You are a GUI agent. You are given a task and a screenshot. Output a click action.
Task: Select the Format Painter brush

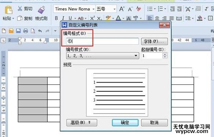coord(41,10)
